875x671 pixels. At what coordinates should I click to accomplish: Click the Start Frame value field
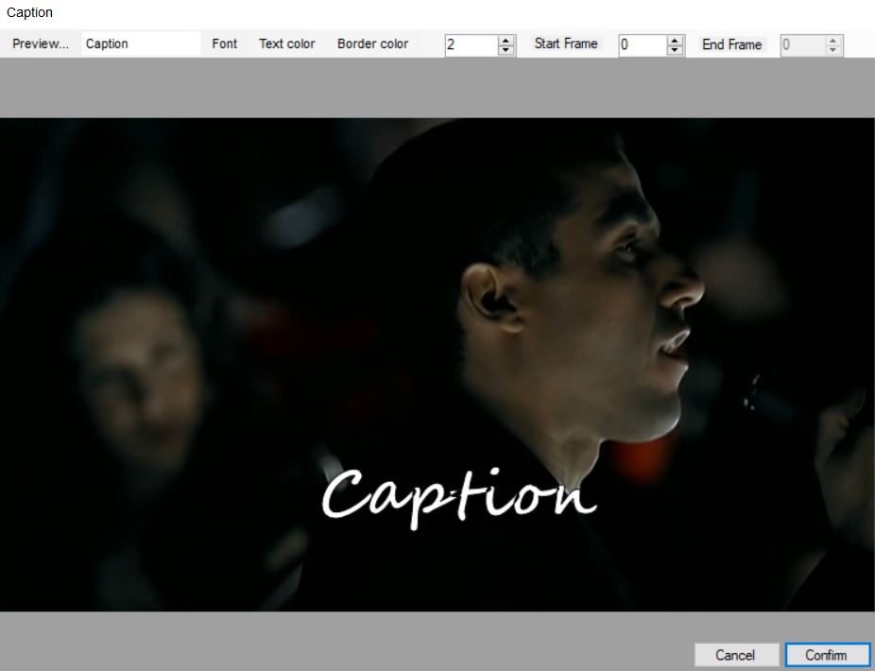[x=643, y=44]
